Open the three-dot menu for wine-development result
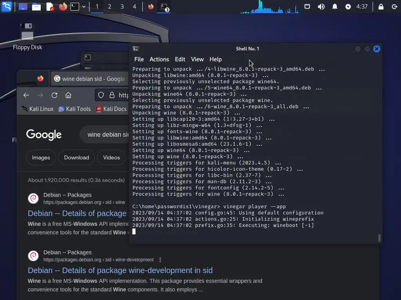This screenshot has width=401, height=300. click(160, 260)
